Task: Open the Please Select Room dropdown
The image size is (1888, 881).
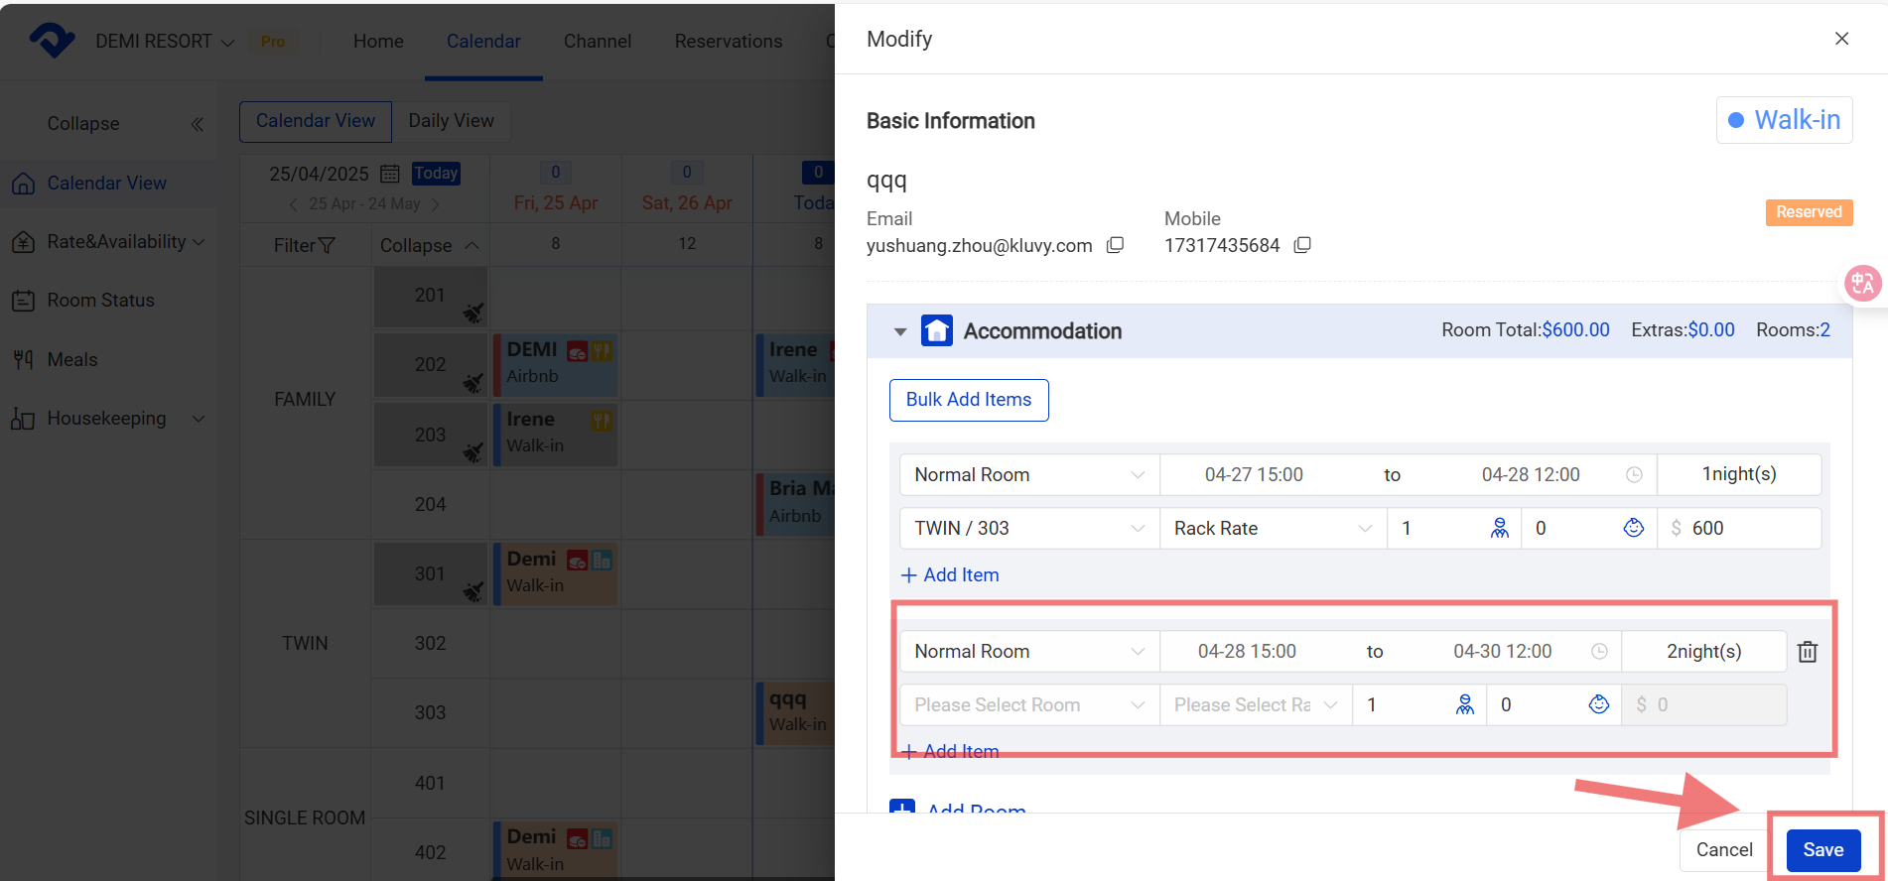Action: (x=1028, y=704)
